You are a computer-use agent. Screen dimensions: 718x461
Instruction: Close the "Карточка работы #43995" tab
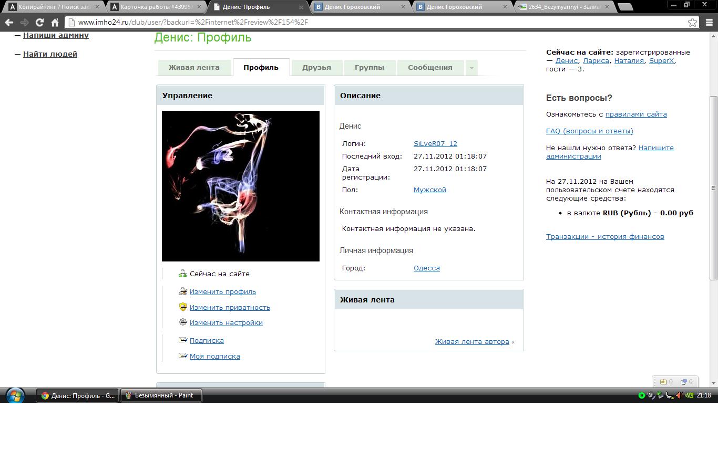(199, 7)
